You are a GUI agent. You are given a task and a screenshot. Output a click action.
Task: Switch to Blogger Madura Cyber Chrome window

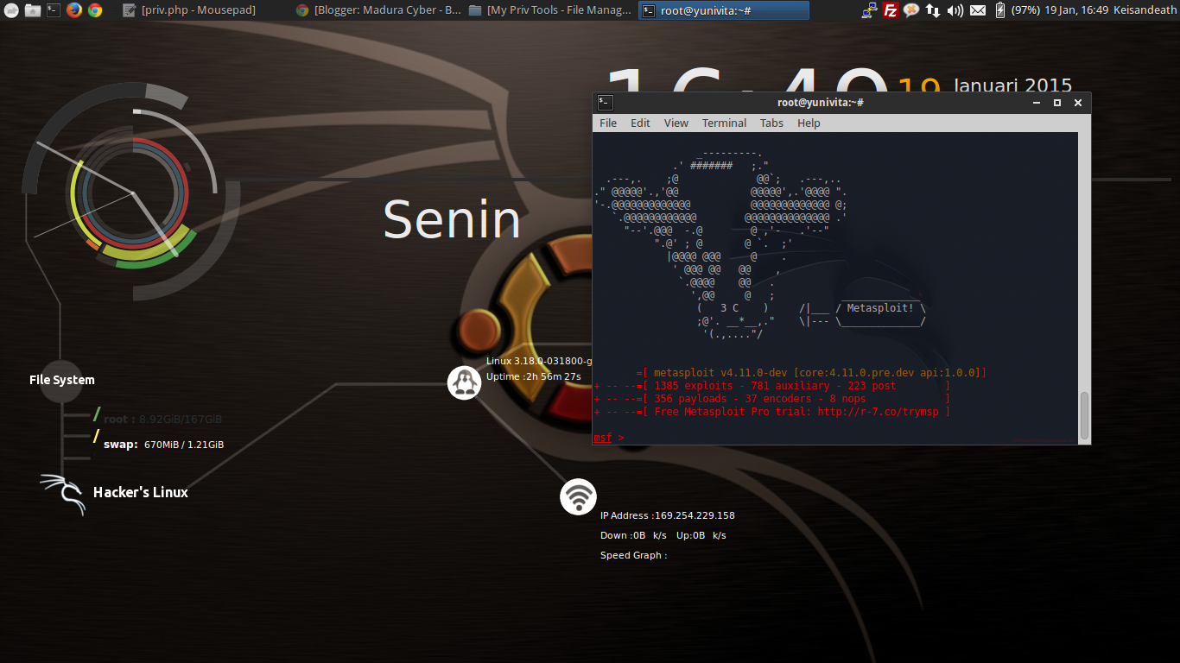click(x=377, y=10)
